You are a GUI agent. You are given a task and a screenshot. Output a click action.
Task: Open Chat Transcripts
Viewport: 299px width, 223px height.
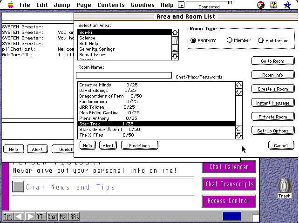tap(229, 184)
